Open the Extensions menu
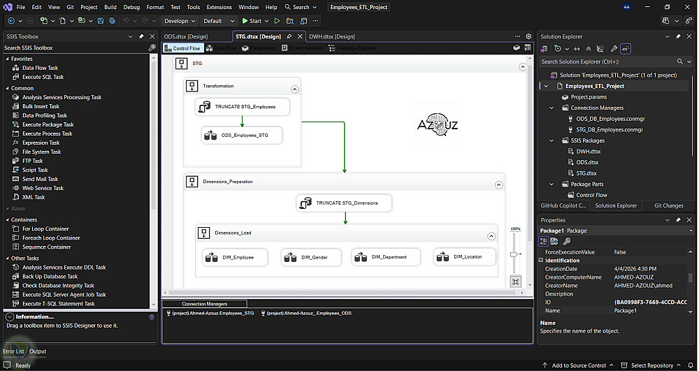This screenshot has width=699, height=371. tap(219, 7)
